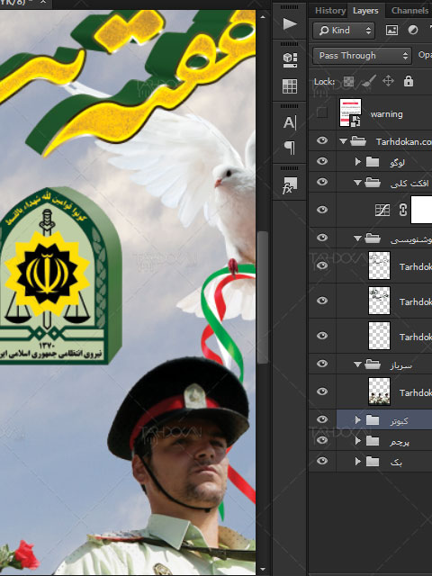Filter layers by adjustment layer type

pyautogui.click(x=413, y=30)
